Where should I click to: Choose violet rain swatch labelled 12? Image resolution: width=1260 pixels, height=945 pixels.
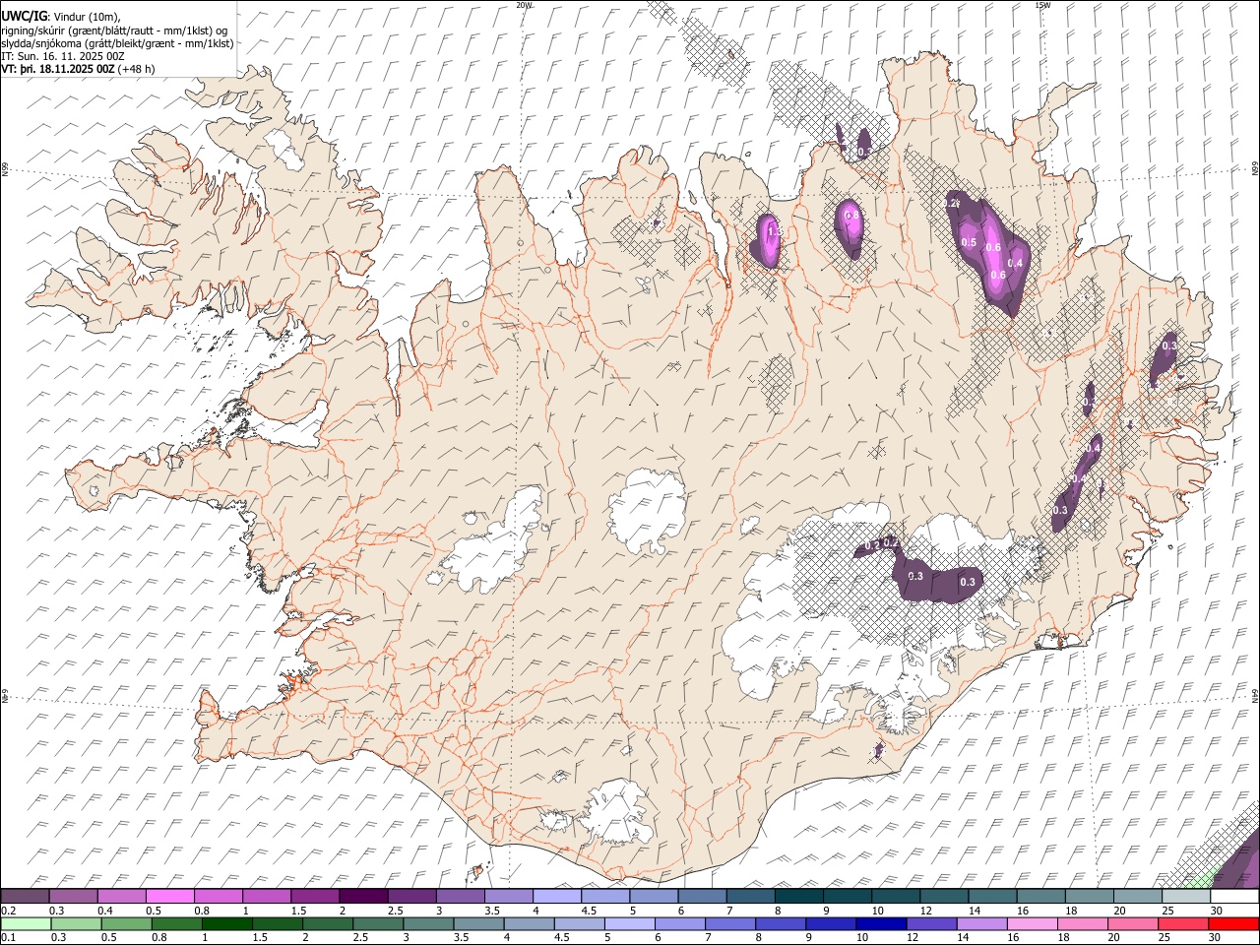pos(932,923)
